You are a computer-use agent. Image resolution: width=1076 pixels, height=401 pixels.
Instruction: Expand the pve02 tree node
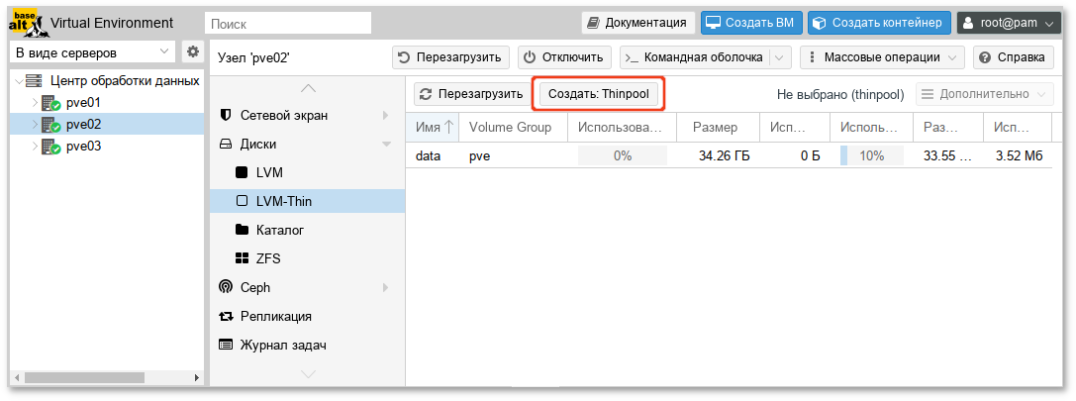pyautogui.click(x=37, y=125)
